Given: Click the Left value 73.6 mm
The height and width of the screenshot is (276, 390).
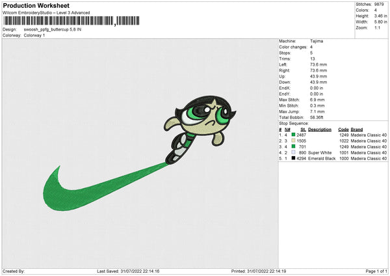Looking at the screenshot, I should pos(318,64).
